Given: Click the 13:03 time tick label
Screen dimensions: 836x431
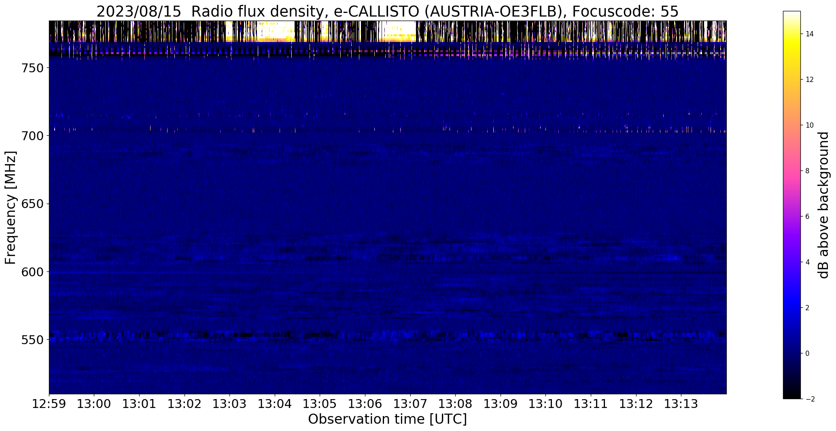Looking at the screenshot, I should point(230,404).
